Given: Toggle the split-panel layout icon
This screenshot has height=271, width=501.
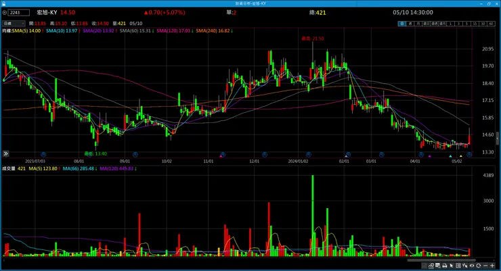Looking at the screenshot, I should pos(458,266).
